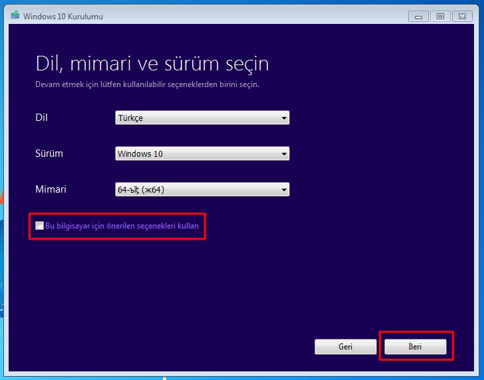This screenshot has height=380, width=484.
Task: Click the 'Dil, mimari ve sürüm seçin' heading
Action: pos(152,64)
